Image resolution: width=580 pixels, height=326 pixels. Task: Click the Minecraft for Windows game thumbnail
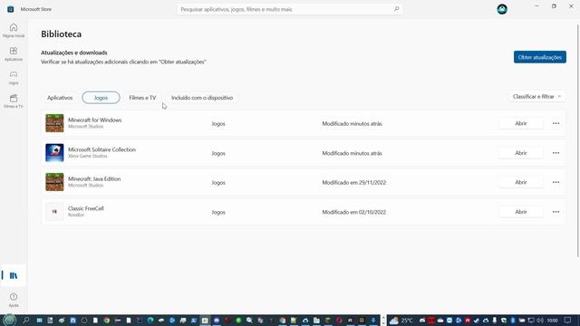pos(54,123)
